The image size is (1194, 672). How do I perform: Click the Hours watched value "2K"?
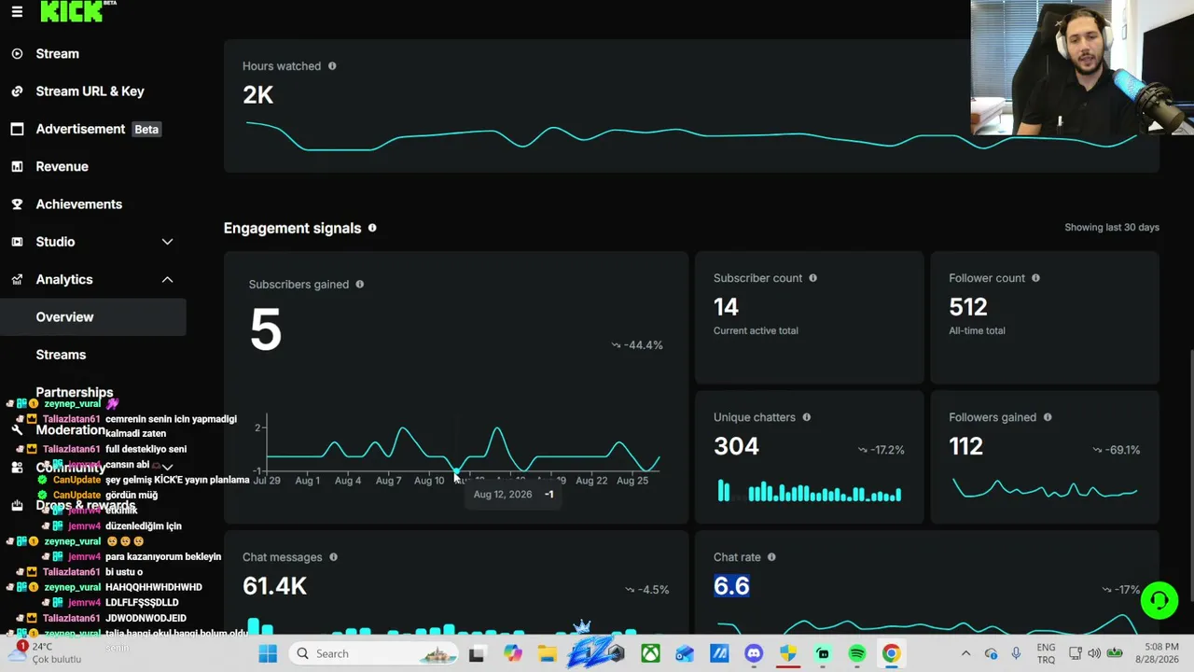[x=258, y=95]
